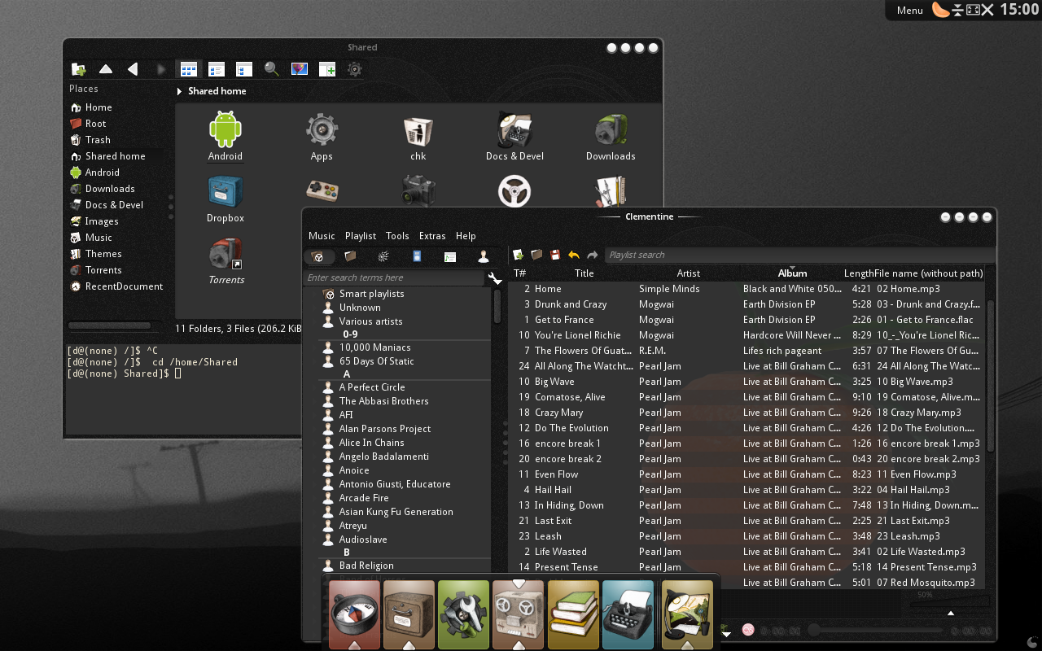Open the Android folder icon
This screenshot has width=1042, height=651.
[225, 129]
